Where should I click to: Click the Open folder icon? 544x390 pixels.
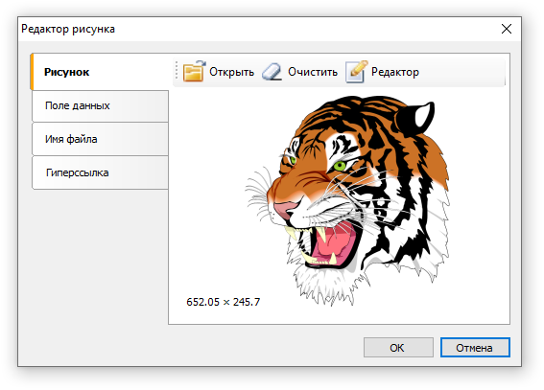(x=194, y=71)
